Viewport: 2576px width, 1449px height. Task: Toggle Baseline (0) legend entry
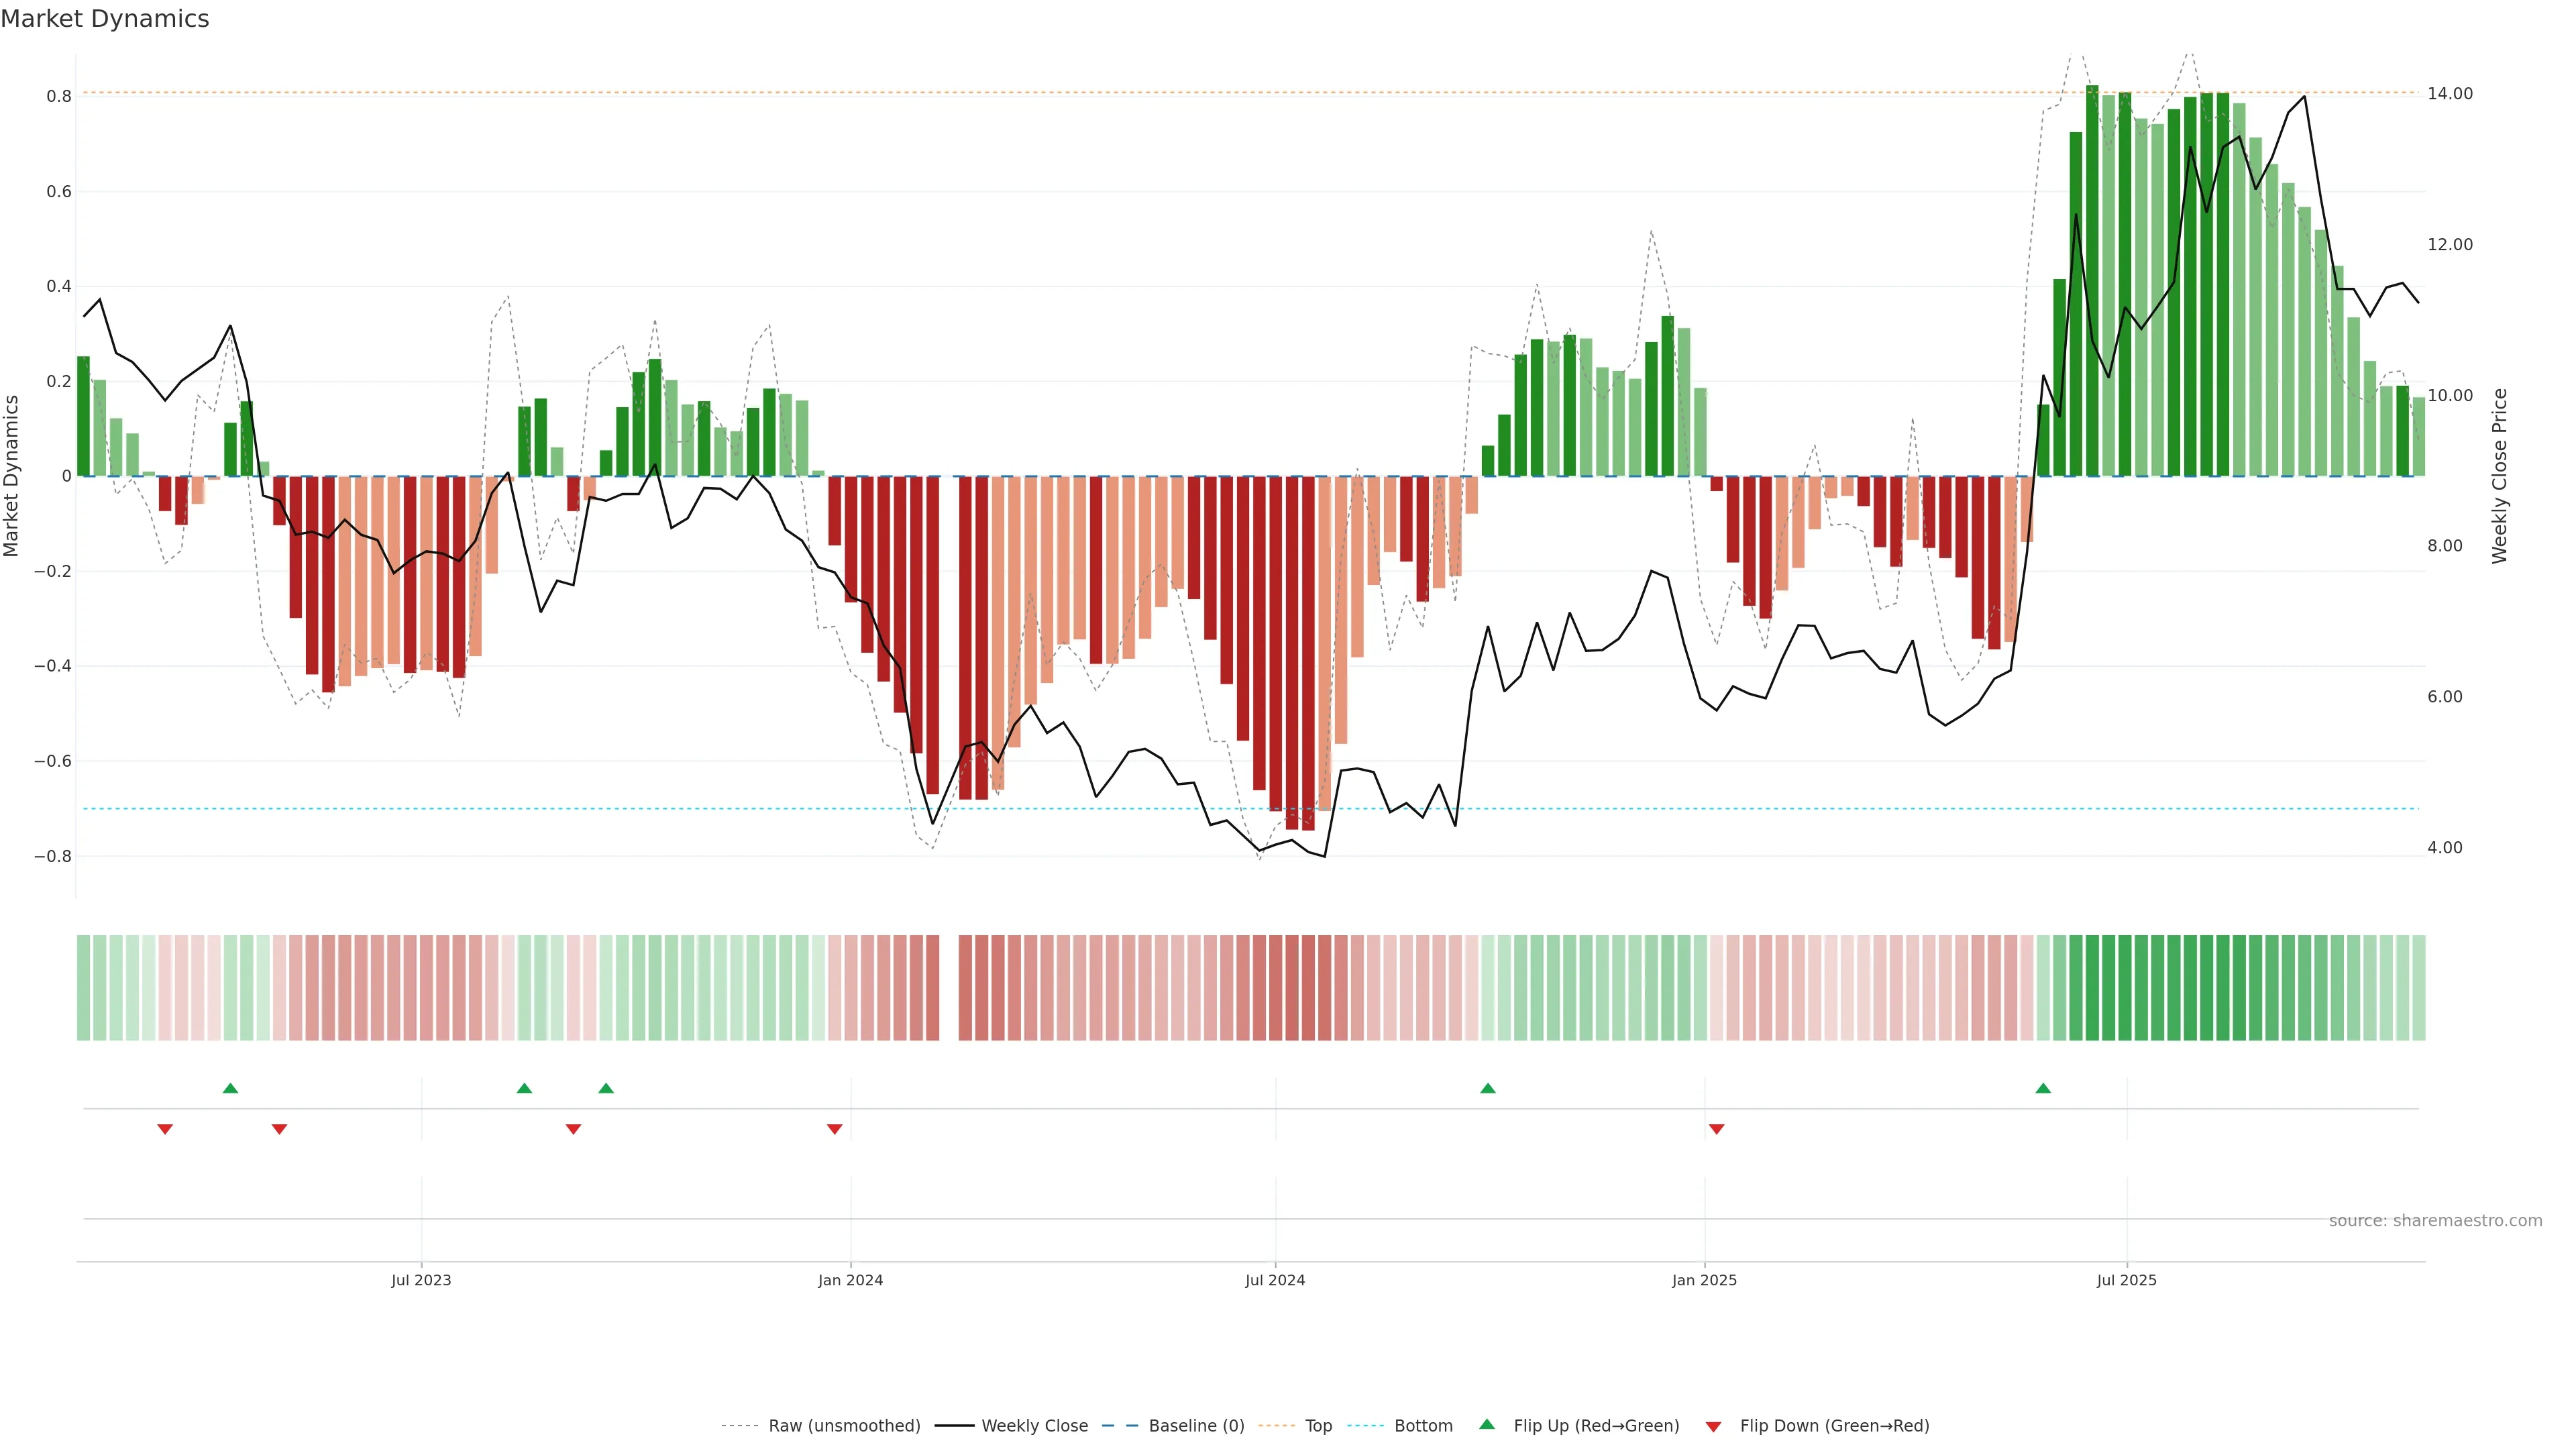tap(1196, 1426)
